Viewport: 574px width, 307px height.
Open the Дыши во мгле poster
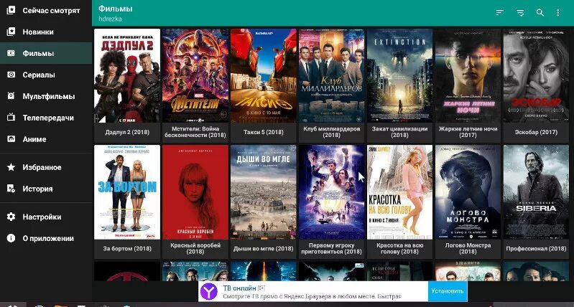point(264,192)
